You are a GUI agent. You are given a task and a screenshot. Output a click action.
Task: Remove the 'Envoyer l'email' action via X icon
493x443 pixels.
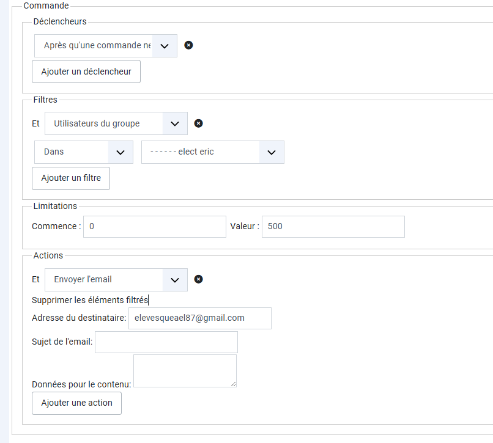point(198,279)
